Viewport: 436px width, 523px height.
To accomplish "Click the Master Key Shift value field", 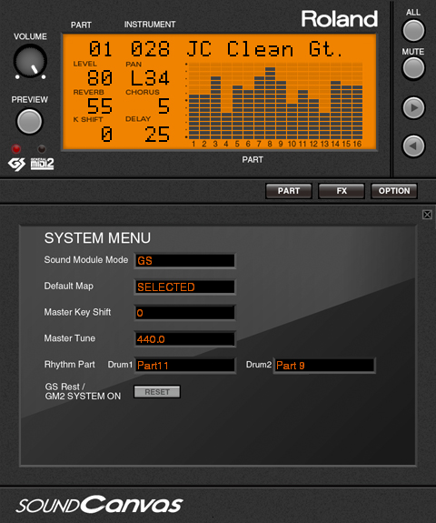I will pos(185,313).
